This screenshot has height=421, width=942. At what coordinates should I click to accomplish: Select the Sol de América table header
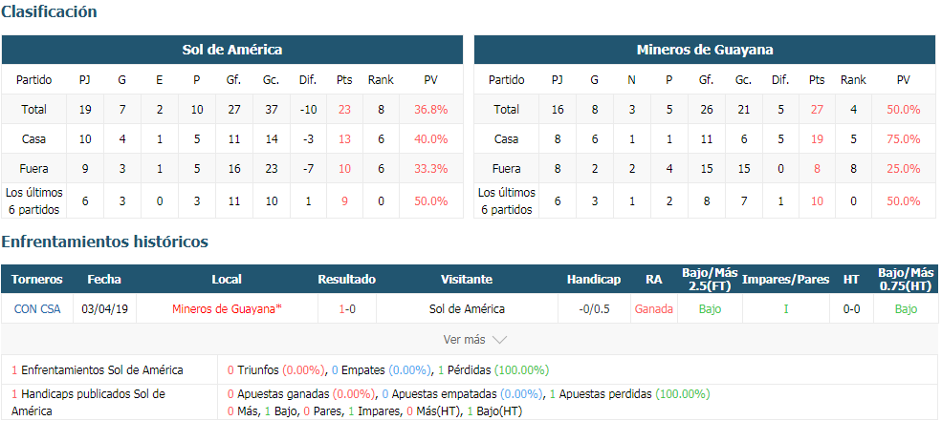[x=231, y=50]
